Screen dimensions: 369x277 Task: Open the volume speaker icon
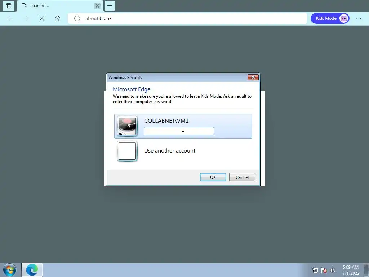point(333,270)
